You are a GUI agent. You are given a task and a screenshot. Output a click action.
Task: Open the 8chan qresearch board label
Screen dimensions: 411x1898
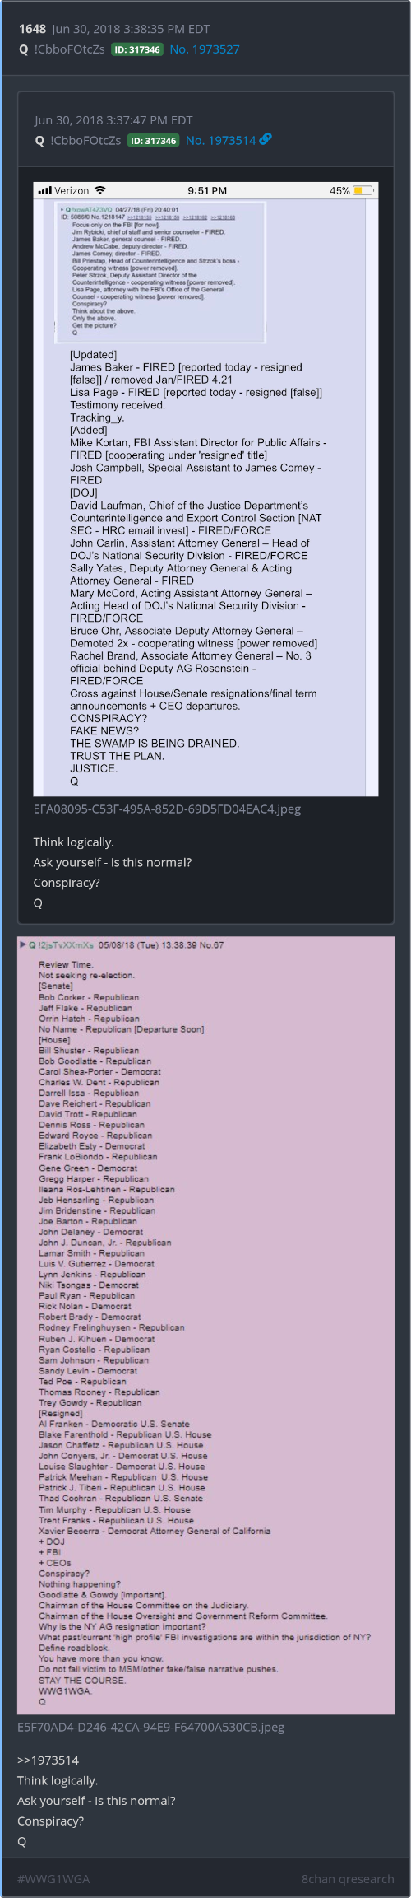348,1878
